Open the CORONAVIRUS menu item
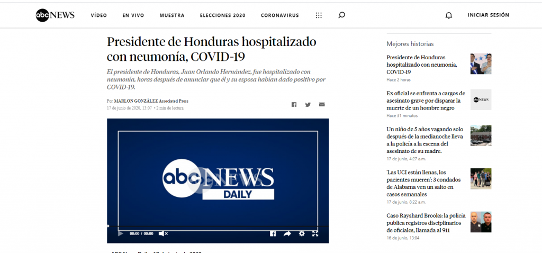 pos(280,15)
